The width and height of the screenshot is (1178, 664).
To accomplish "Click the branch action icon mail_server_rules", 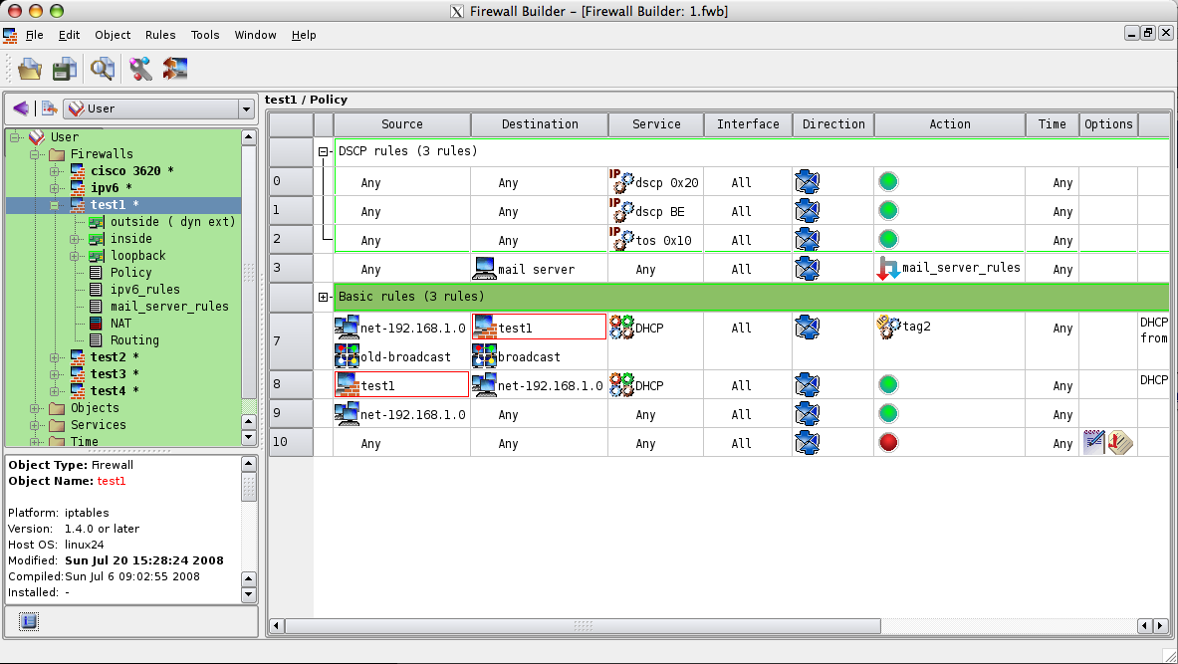I will pyautogui.click(x=888, y=268).
